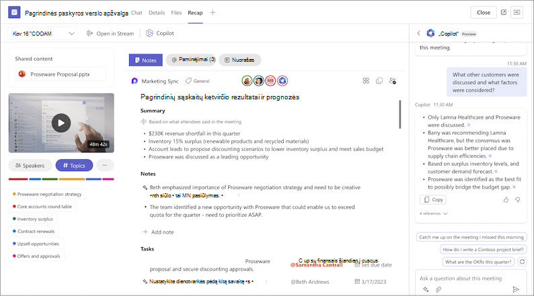Switch to Files tab
Viewport: 534px width, 296px height.
pos(176,13)
